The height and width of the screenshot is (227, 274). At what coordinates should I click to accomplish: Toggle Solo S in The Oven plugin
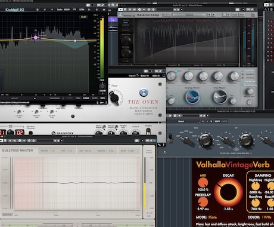[156, 76]
